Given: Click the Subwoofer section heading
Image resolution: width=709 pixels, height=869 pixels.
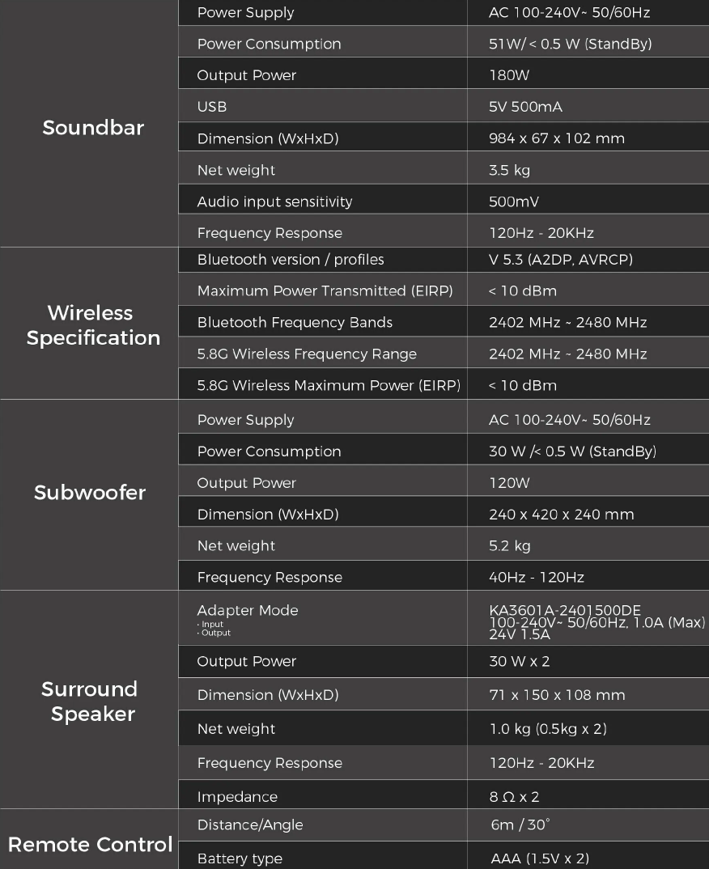Looking at the screenshot, I should tap(90, 493).
